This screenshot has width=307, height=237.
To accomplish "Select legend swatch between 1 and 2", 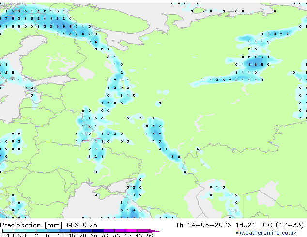I will pos(31,231).
